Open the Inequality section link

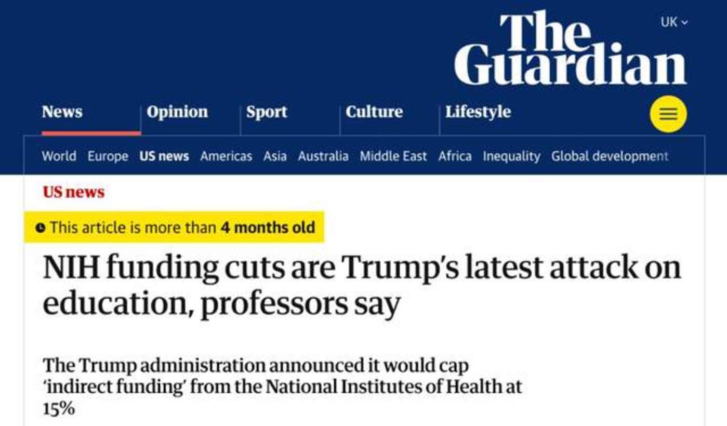pos(511,156)
